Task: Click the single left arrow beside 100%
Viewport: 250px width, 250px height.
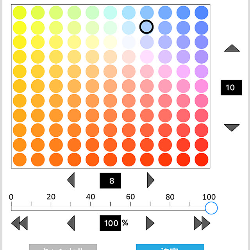Action: pyautogui.click(x=71, y=223)
